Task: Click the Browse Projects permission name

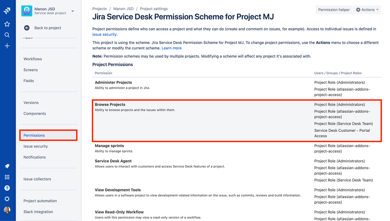Action: click(110, 104)
